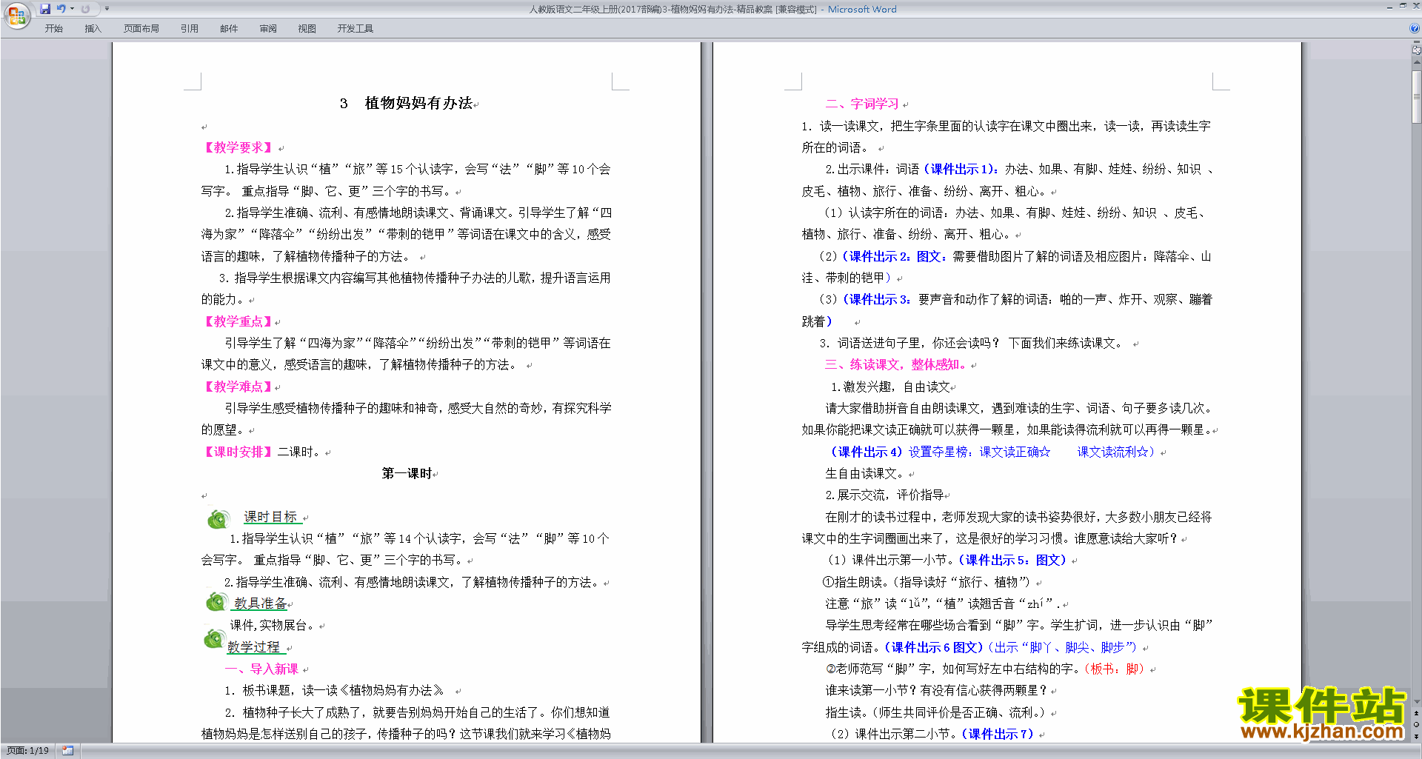Viewport: 1422px width, 759px height.
Task: Click the pink heading 一、导入新课
Action: tap(261, 669)
